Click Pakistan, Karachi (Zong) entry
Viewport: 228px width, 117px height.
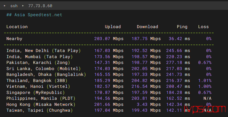point(38,62)
